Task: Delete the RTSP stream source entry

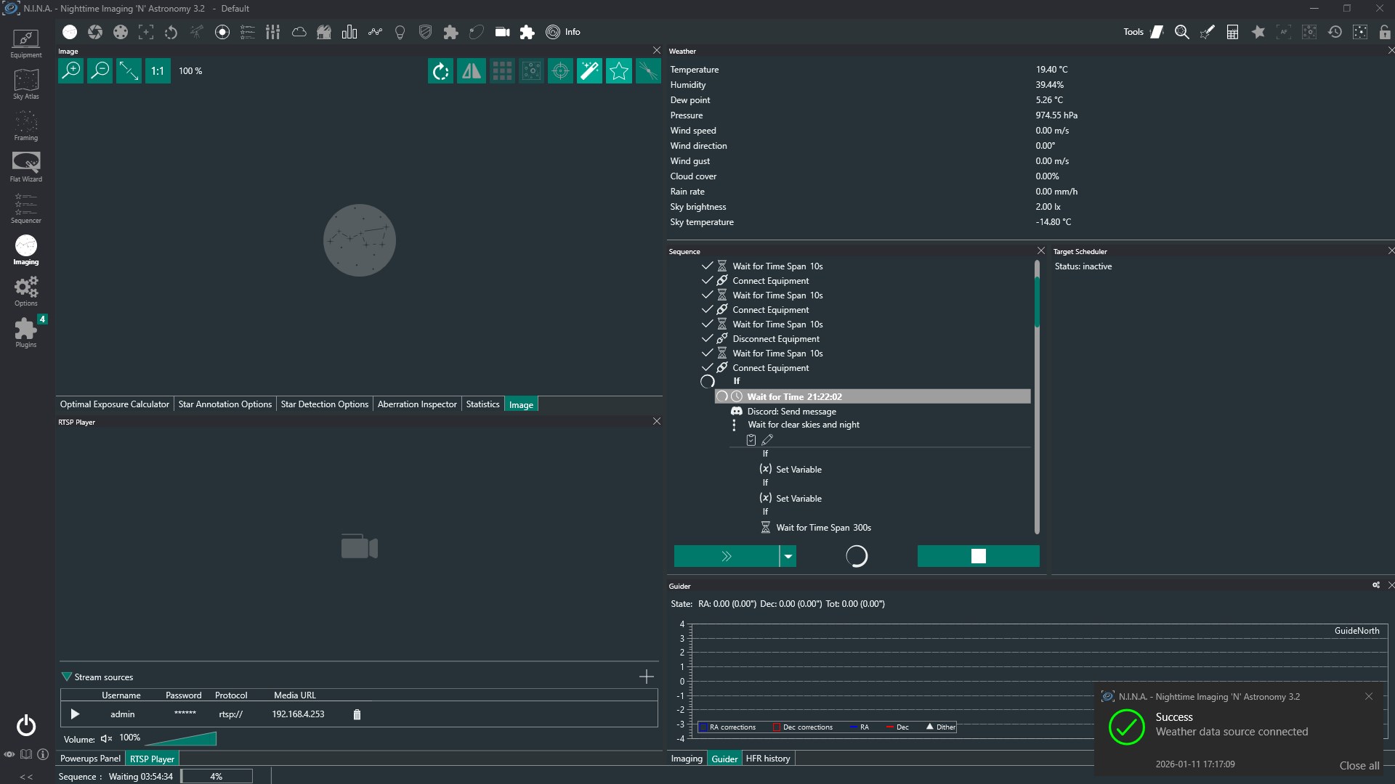Action: (x=357, y=714)
